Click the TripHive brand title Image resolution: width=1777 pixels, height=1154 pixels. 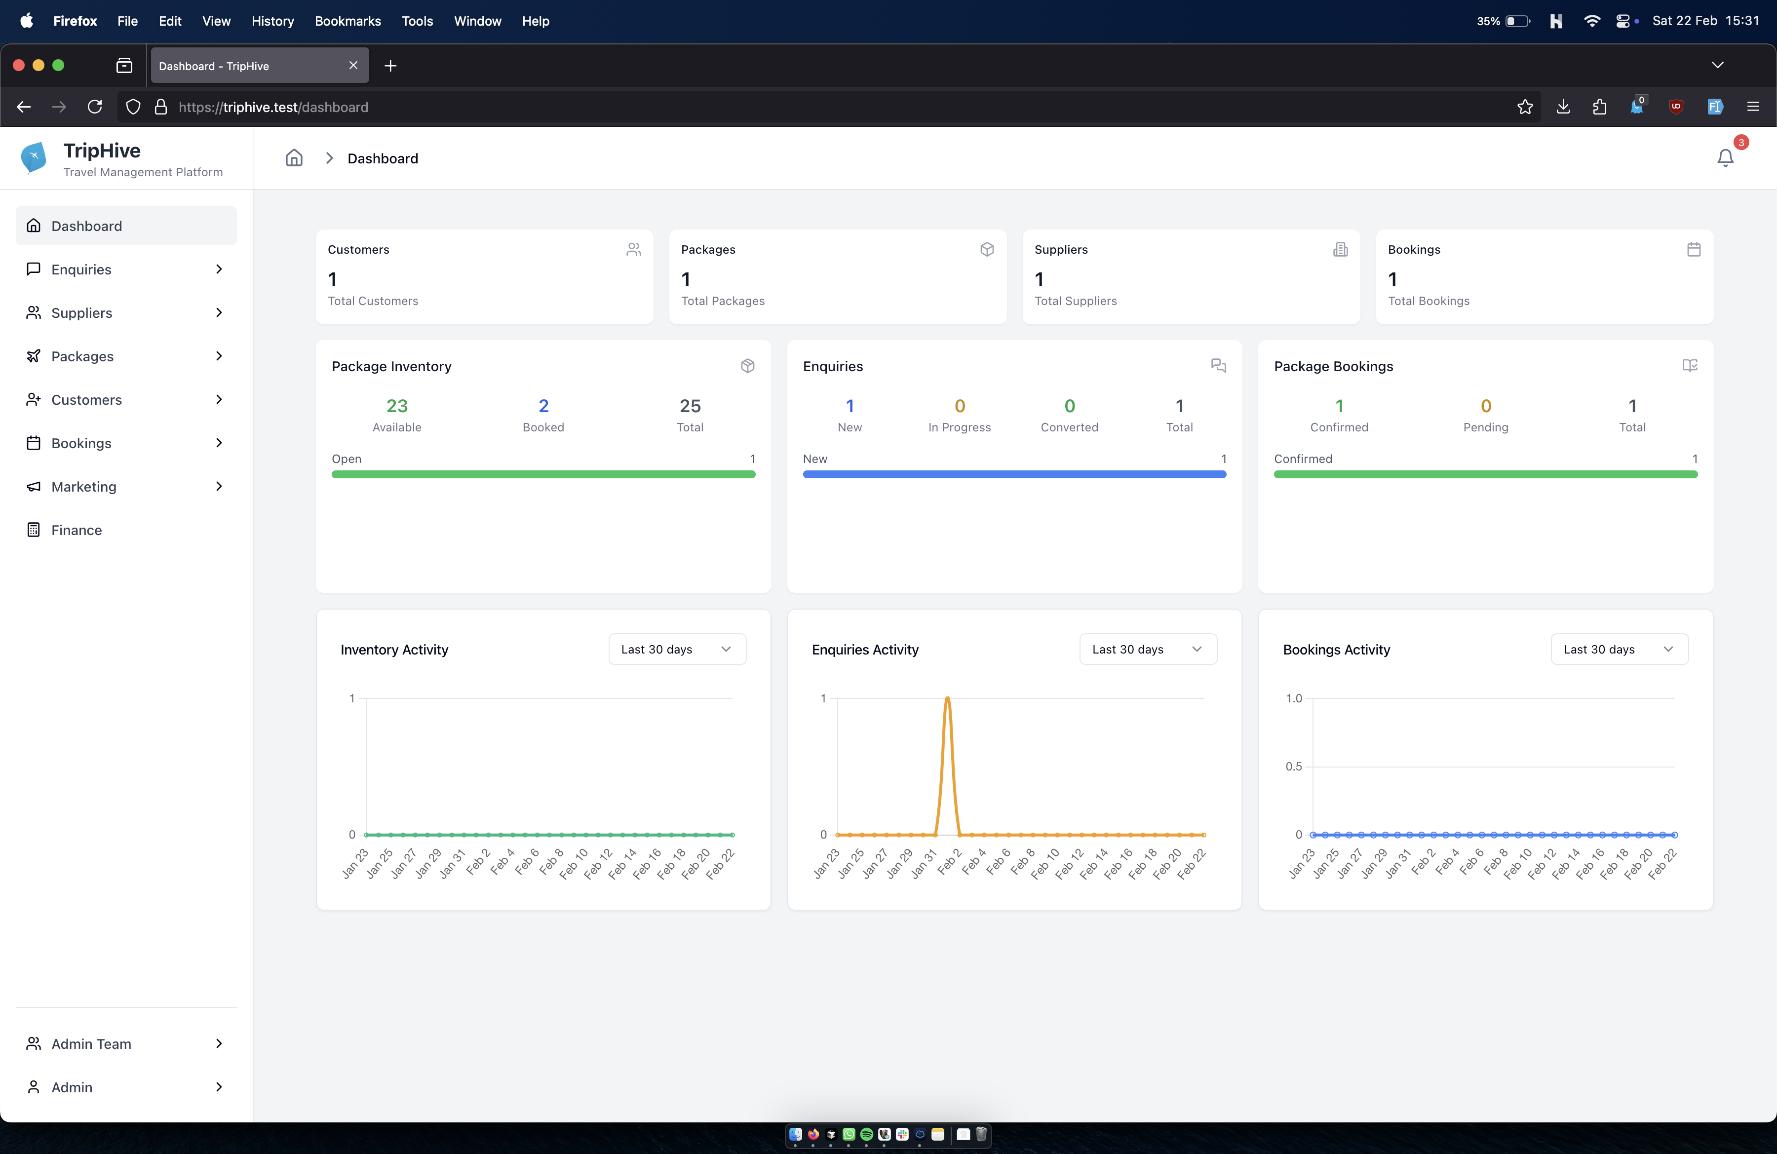102,151
